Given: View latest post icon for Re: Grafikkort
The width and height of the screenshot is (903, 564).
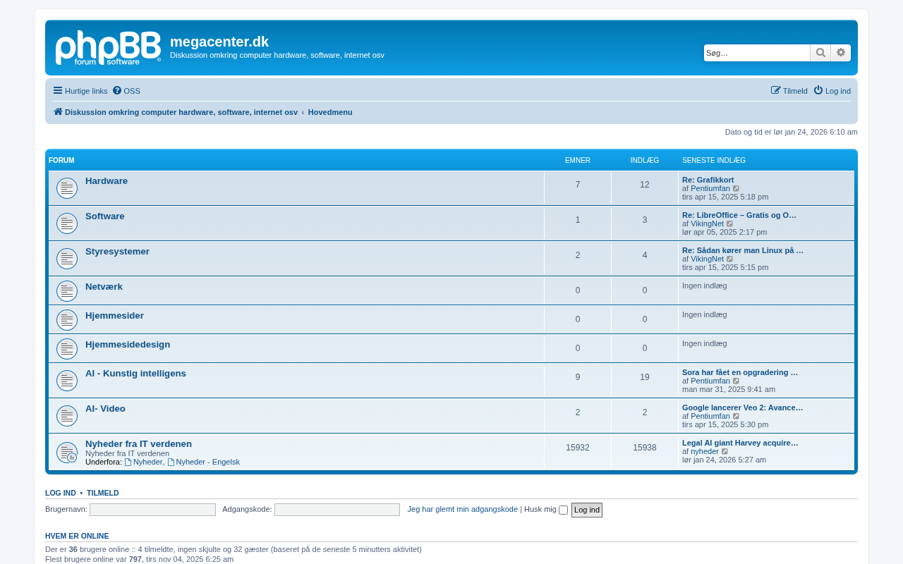Looking at the screenshot, I should 737,188.
